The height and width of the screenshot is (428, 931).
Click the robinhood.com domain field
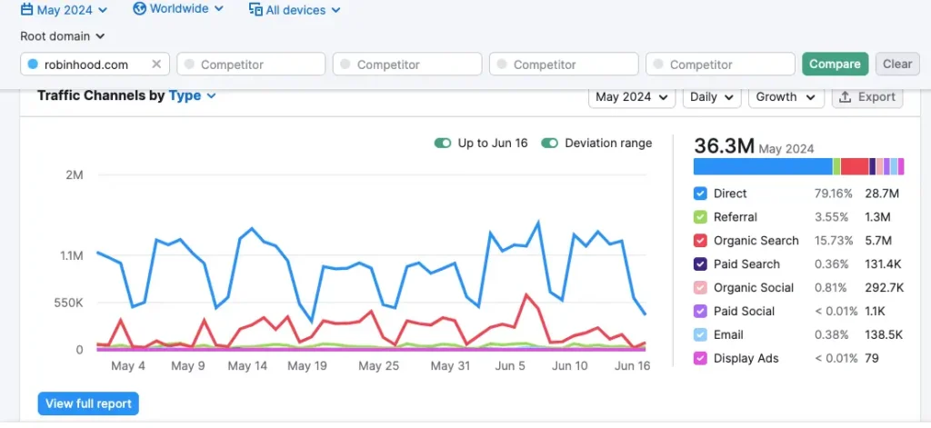click(95, 65)
